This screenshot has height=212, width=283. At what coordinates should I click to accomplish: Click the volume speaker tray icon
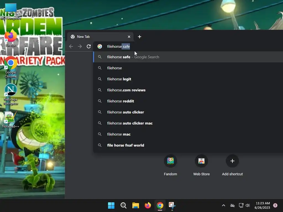coord(248,205)
